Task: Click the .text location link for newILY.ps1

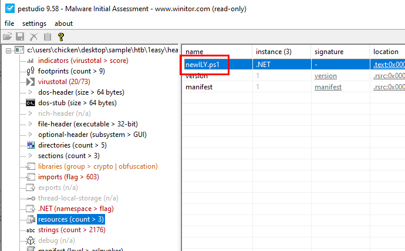Action: point(389,65)
